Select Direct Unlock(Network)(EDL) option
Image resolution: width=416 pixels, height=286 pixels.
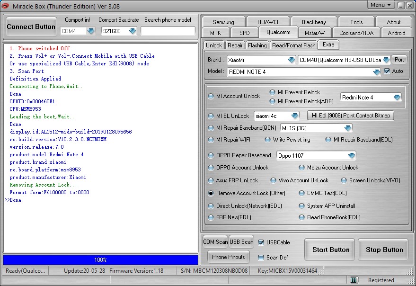(211, 206)
